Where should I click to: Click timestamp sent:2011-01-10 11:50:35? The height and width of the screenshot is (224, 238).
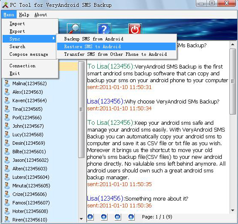tap(119, 184)
